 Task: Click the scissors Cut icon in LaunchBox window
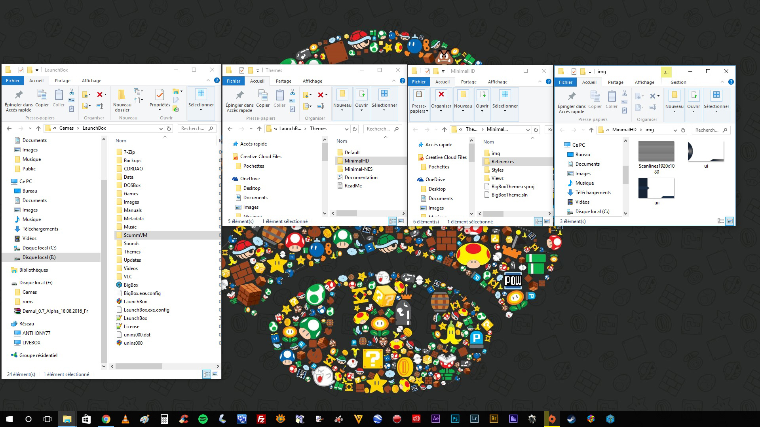[72, 92]
